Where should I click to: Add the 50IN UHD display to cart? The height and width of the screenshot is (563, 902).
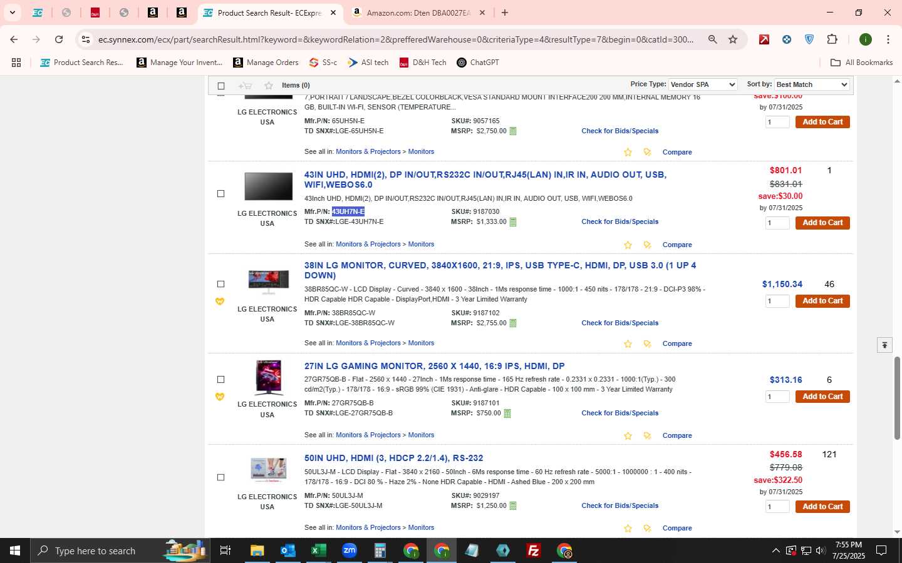tap(822, 507)
